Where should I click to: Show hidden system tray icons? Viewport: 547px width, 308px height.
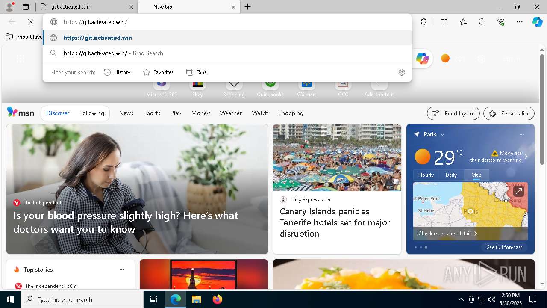pos(461,299)
